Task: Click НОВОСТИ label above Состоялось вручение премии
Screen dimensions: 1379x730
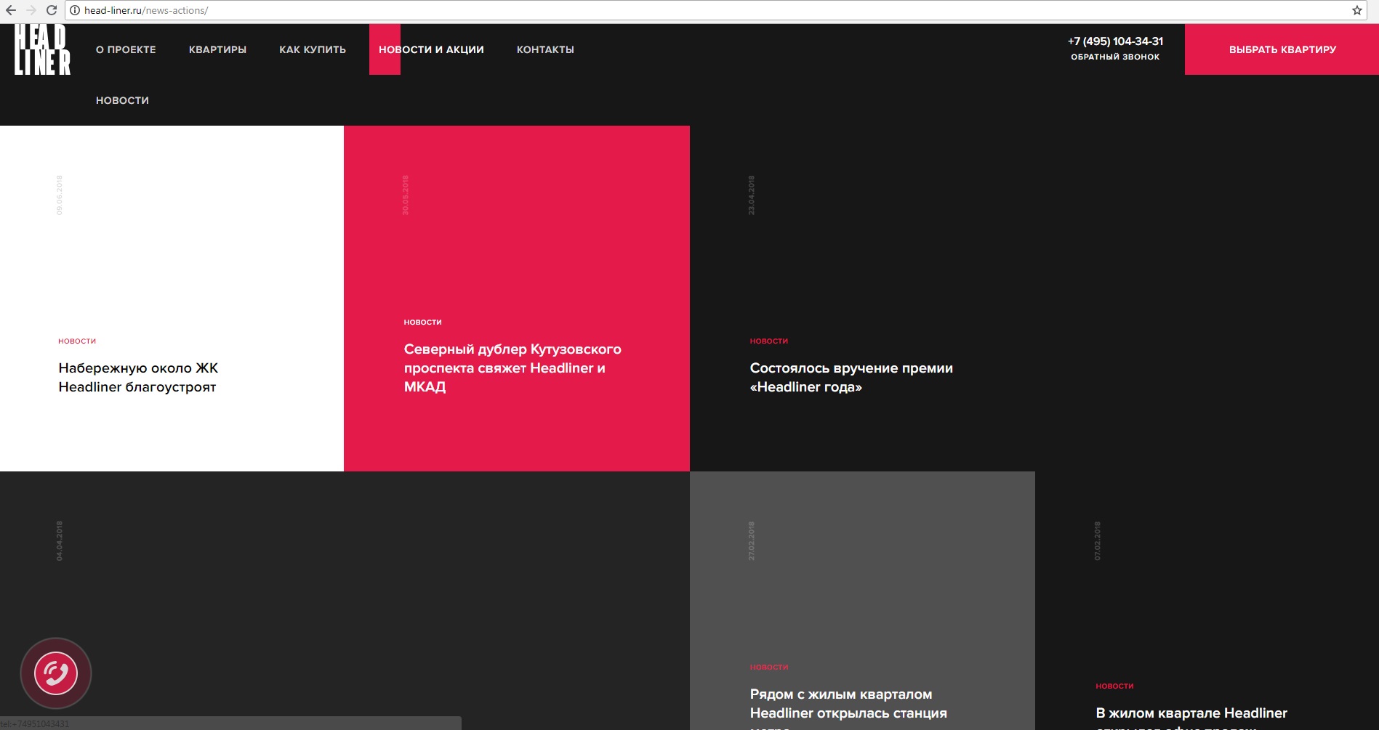Action: pyautogui.click(x=769, y=341)
